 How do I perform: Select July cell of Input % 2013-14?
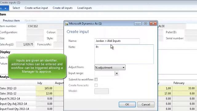45,99
